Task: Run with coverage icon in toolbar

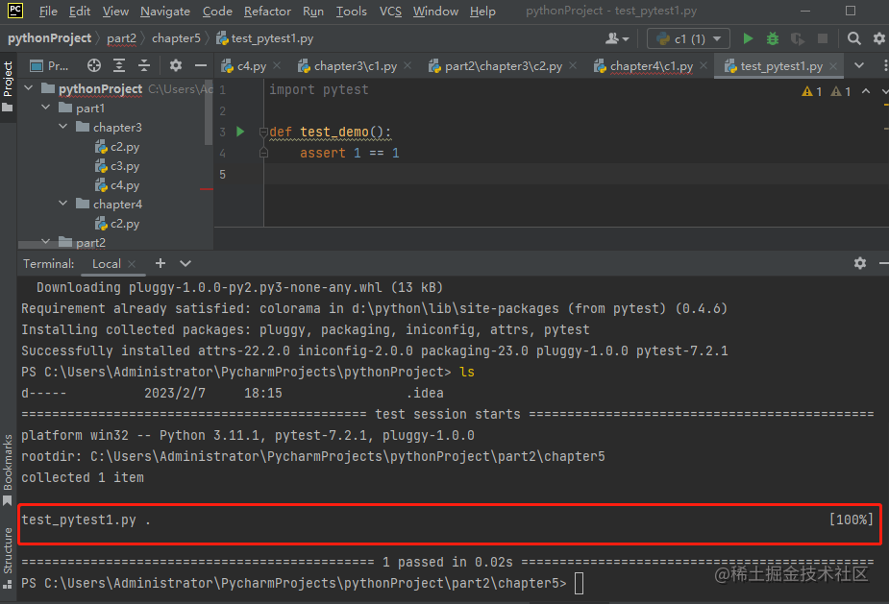Action: point(797,38)
